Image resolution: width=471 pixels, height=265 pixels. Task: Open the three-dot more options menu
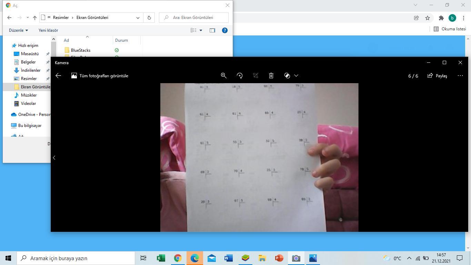(460, 76)
